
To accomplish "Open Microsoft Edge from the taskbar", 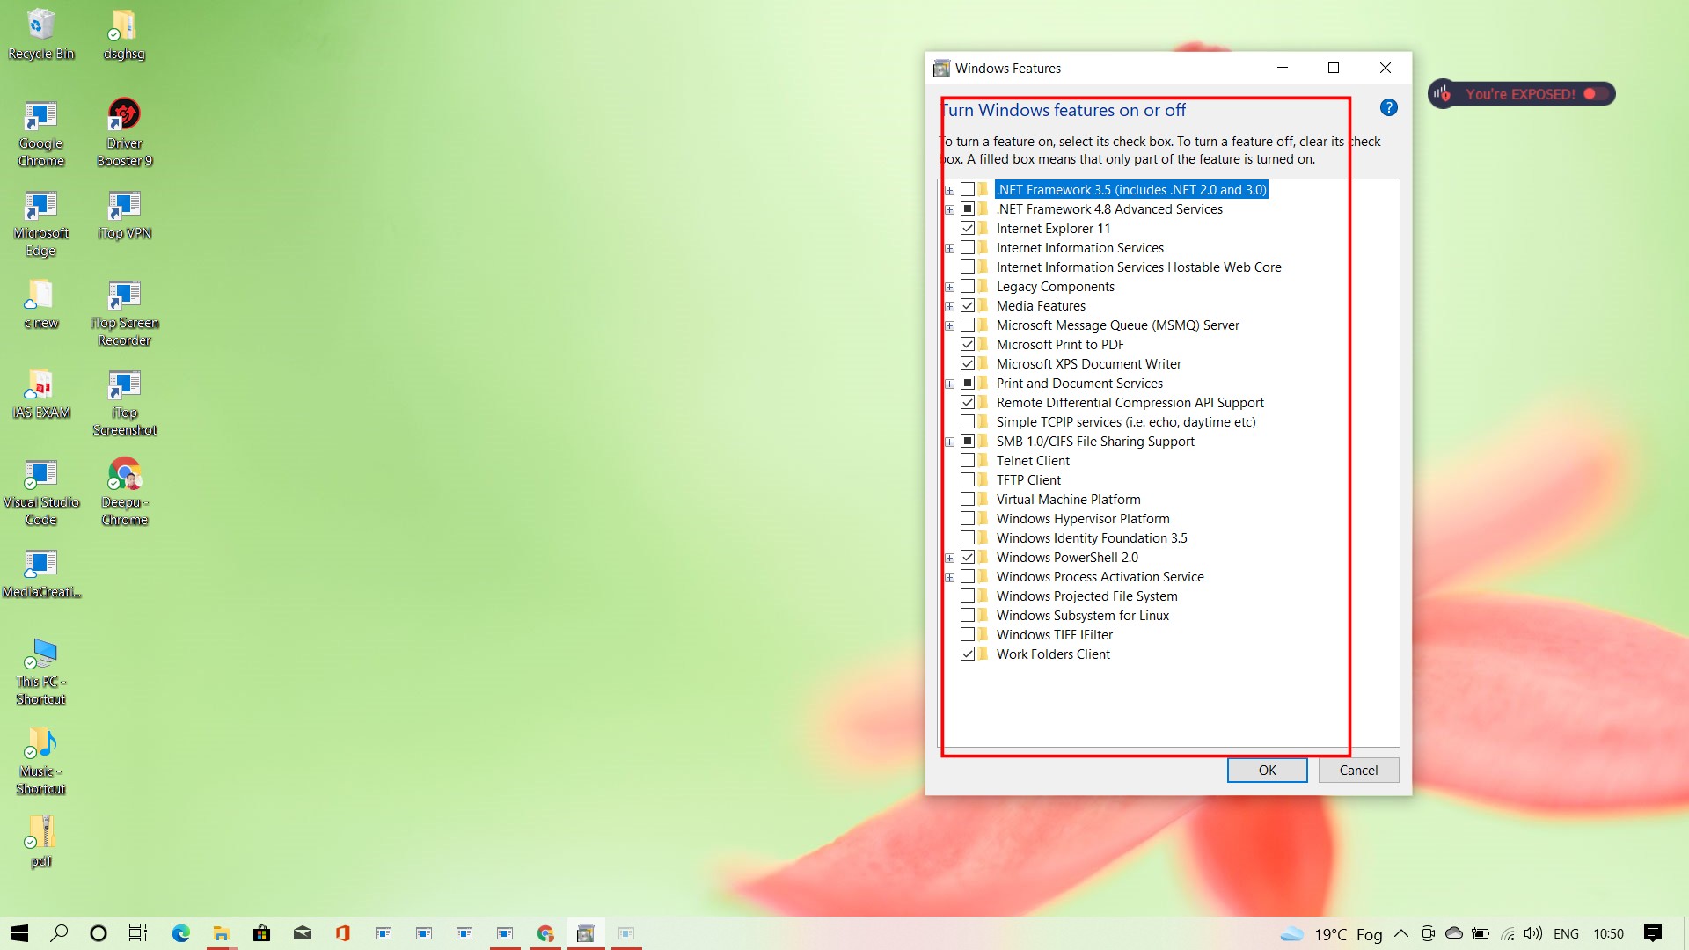I will point(180,933).
